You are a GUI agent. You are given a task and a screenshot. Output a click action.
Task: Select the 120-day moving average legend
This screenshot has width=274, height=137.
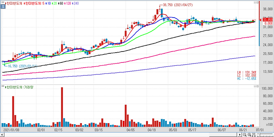67,3
